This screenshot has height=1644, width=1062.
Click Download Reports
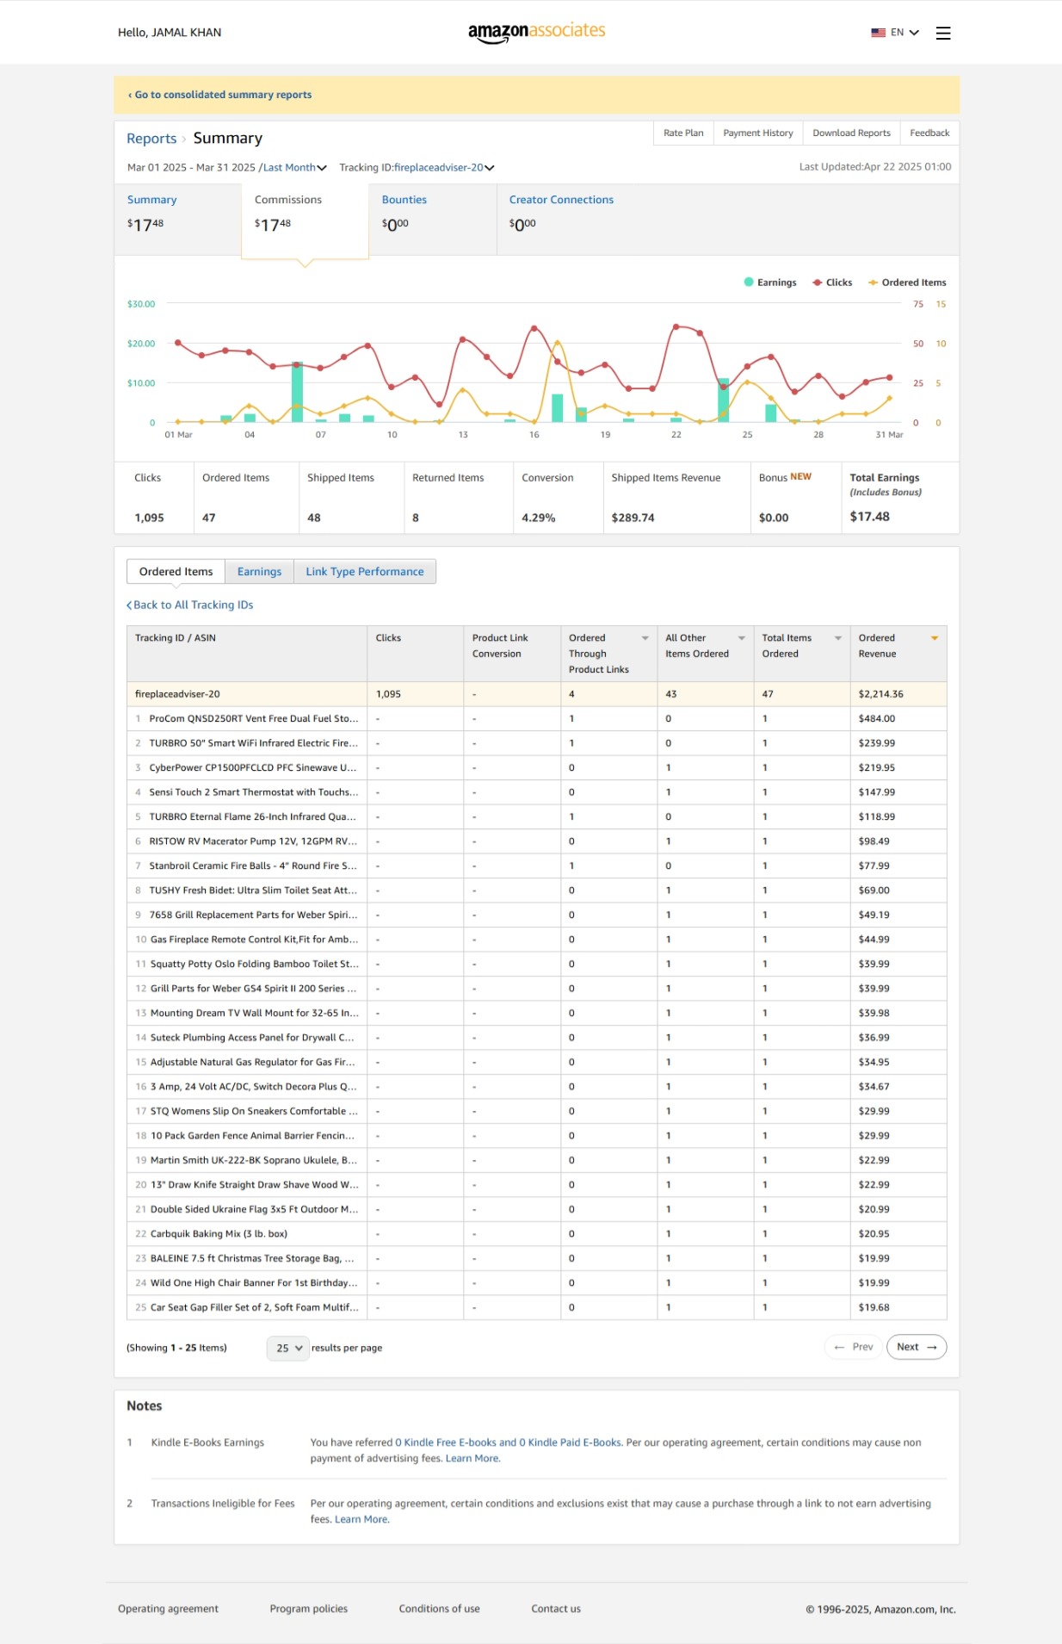tap(851, 133)
